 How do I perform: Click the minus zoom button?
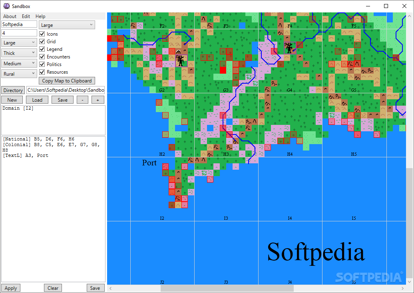83,100
